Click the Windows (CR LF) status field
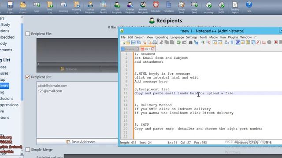Image resolution: width=282 pixels, height=158 pixels. [246, 143]
